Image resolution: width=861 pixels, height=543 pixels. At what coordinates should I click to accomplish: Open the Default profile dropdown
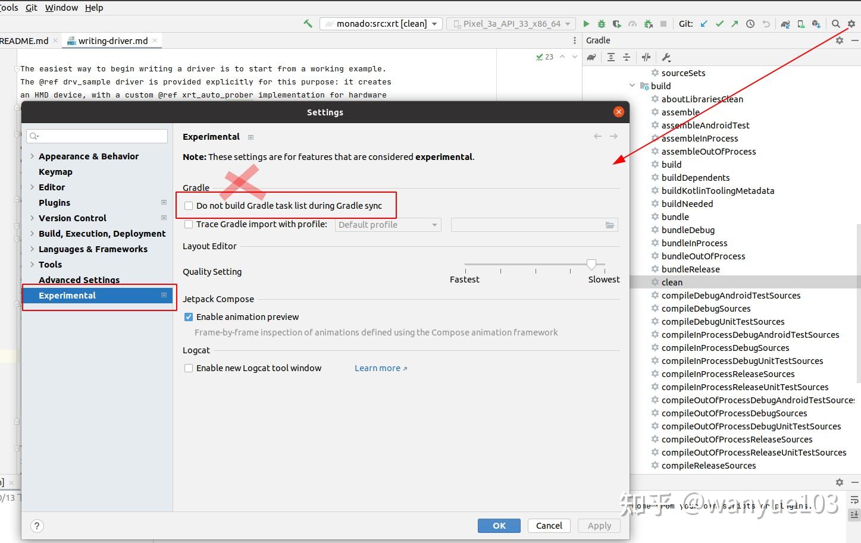pyautogui.click(x=434, y=225)
